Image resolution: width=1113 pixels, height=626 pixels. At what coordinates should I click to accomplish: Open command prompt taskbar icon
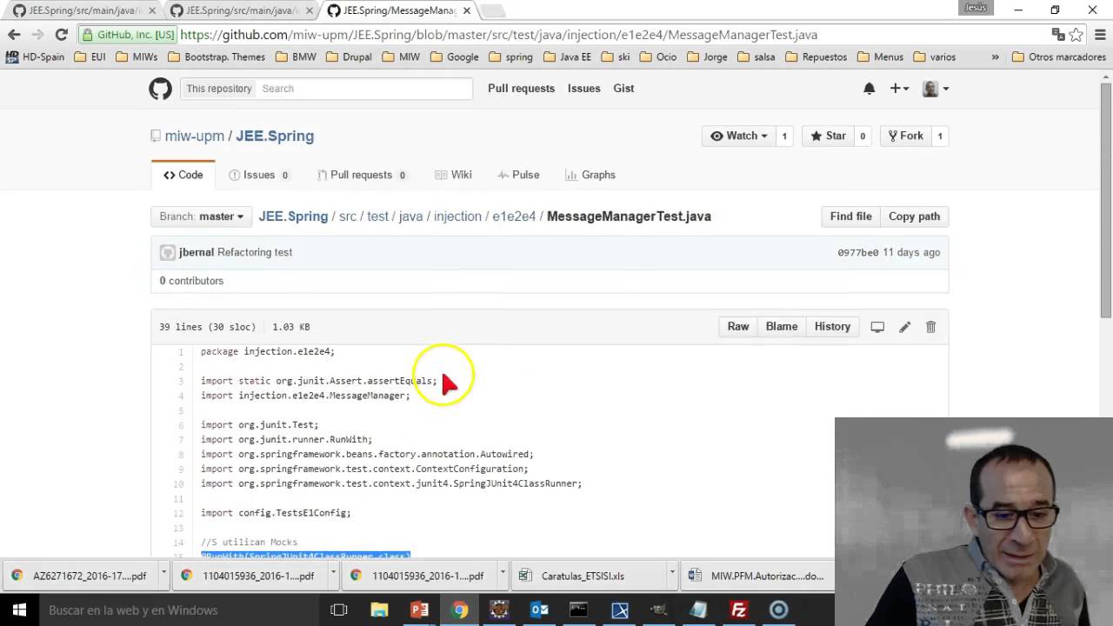click(579, 609)
